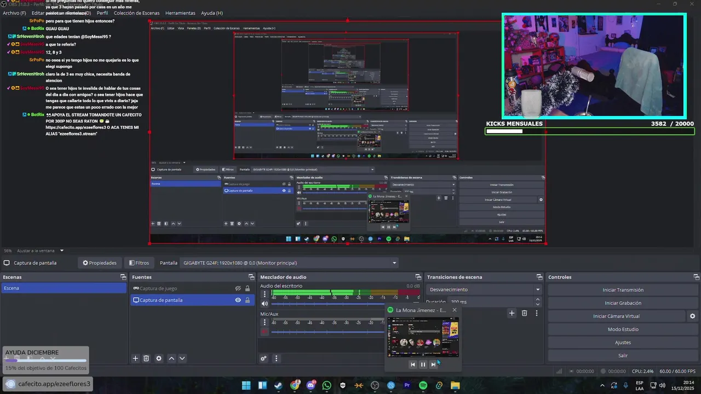Open the Audio del escritorio three-dot options
The height and width of the screenshot is (394, 701).
265,294
